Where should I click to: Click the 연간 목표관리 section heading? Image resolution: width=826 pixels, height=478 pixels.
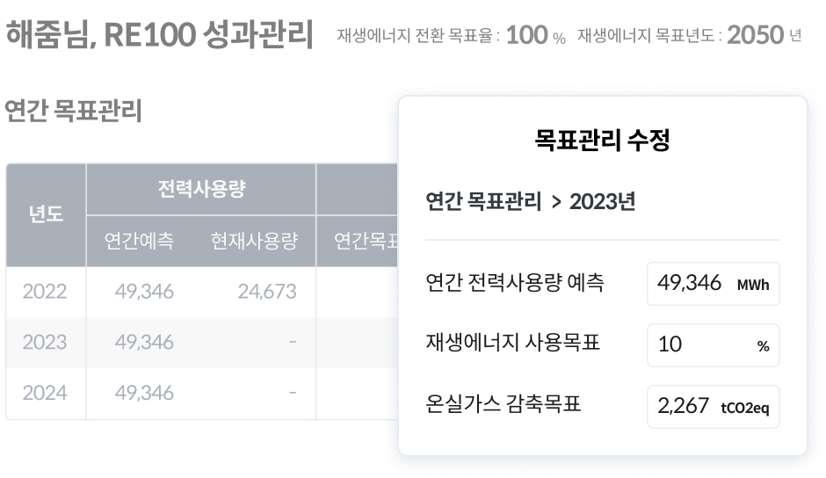[73, 112]
